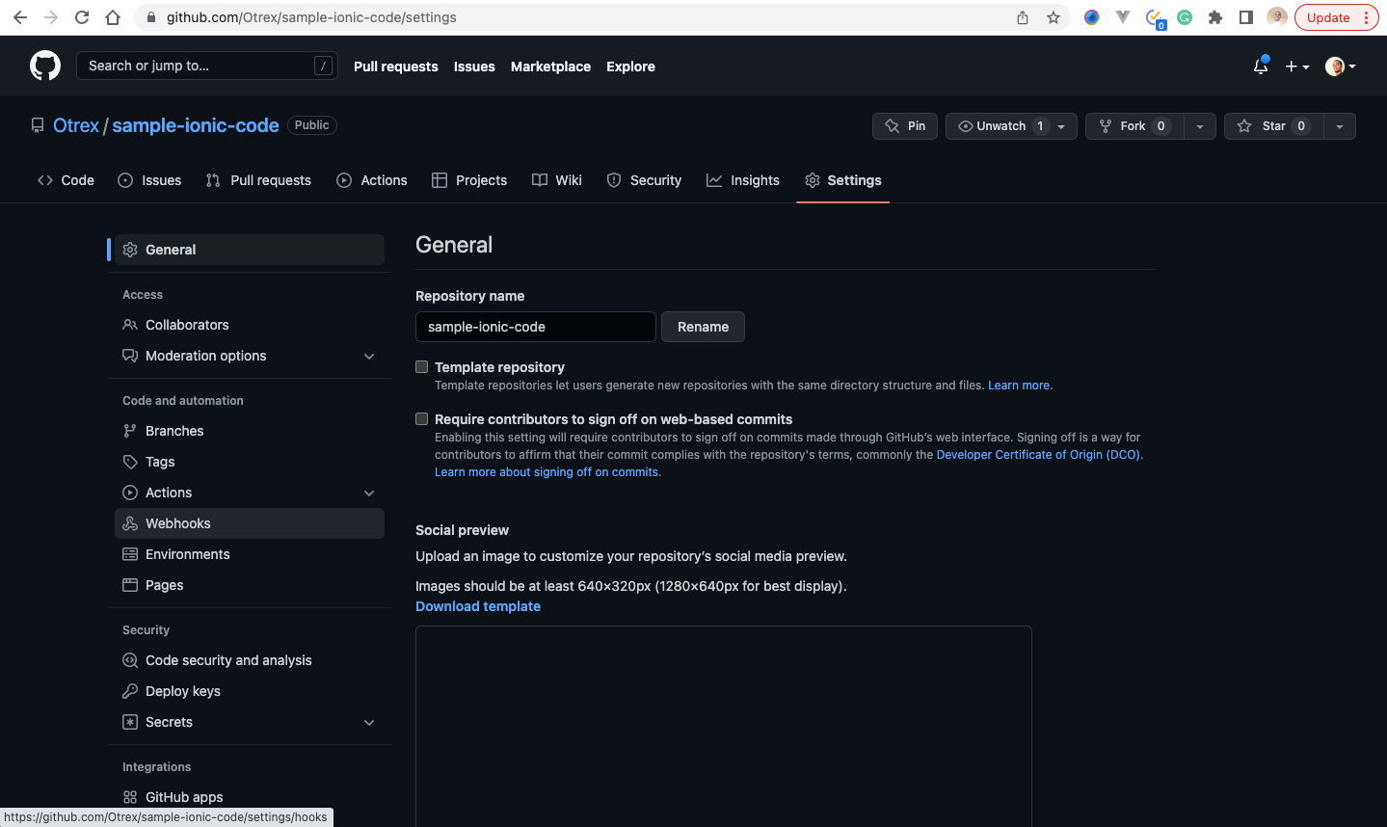Open Learn more about signing off link
This screenshot has width=1387, height=827.
pos(547,472)
